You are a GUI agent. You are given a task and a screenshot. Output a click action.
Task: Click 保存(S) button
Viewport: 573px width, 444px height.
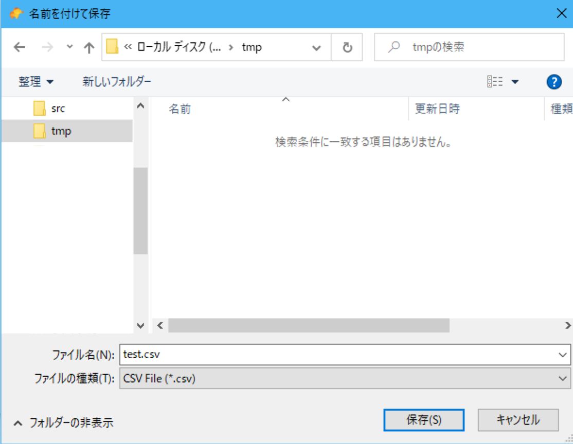click(424, 420)
